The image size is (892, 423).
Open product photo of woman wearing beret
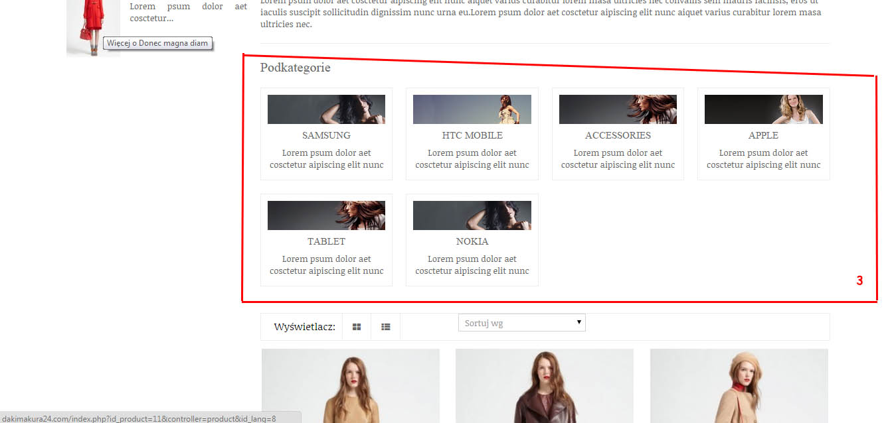tap(739, 386)
